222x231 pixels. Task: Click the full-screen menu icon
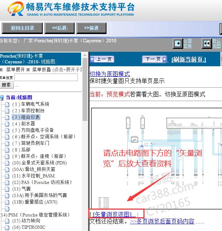(178, 43)
